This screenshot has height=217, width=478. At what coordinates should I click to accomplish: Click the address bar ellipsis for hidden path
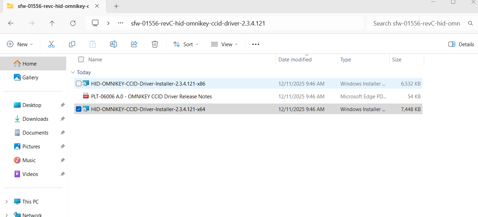point(121,23)
